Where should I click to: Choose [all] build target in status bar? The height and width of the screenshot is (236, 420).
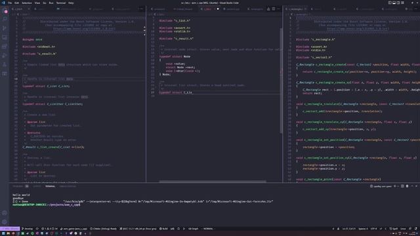[173, 229]
